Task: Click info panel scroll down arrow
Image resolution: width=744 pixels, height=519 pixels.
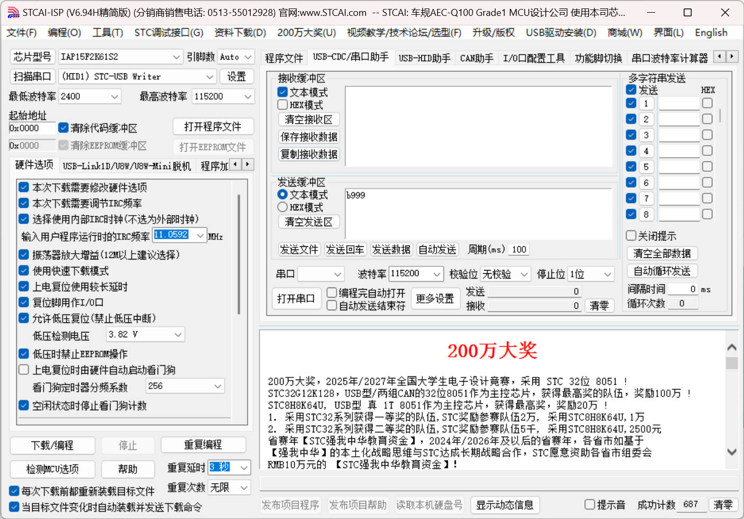Action: pyautogui.click(x=732, y=452)
